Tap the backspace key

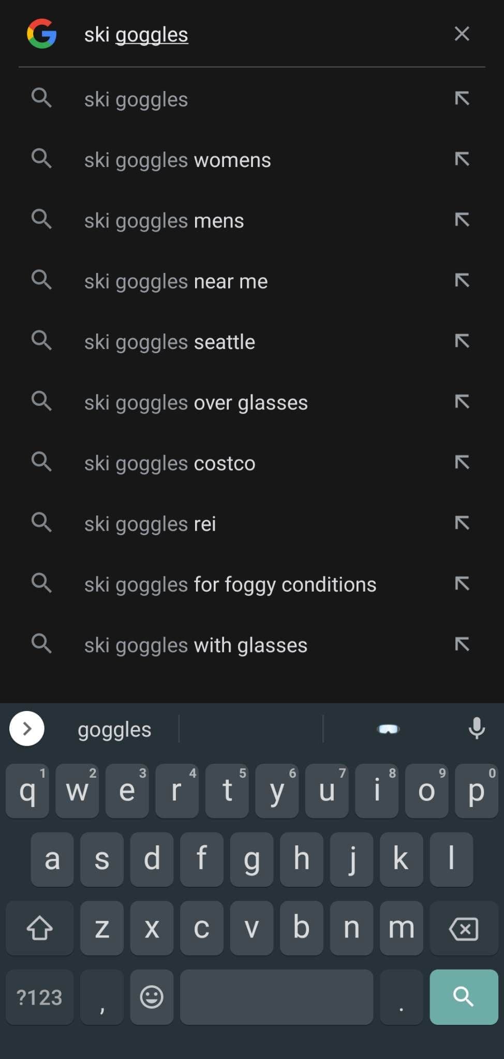[464, 928]
